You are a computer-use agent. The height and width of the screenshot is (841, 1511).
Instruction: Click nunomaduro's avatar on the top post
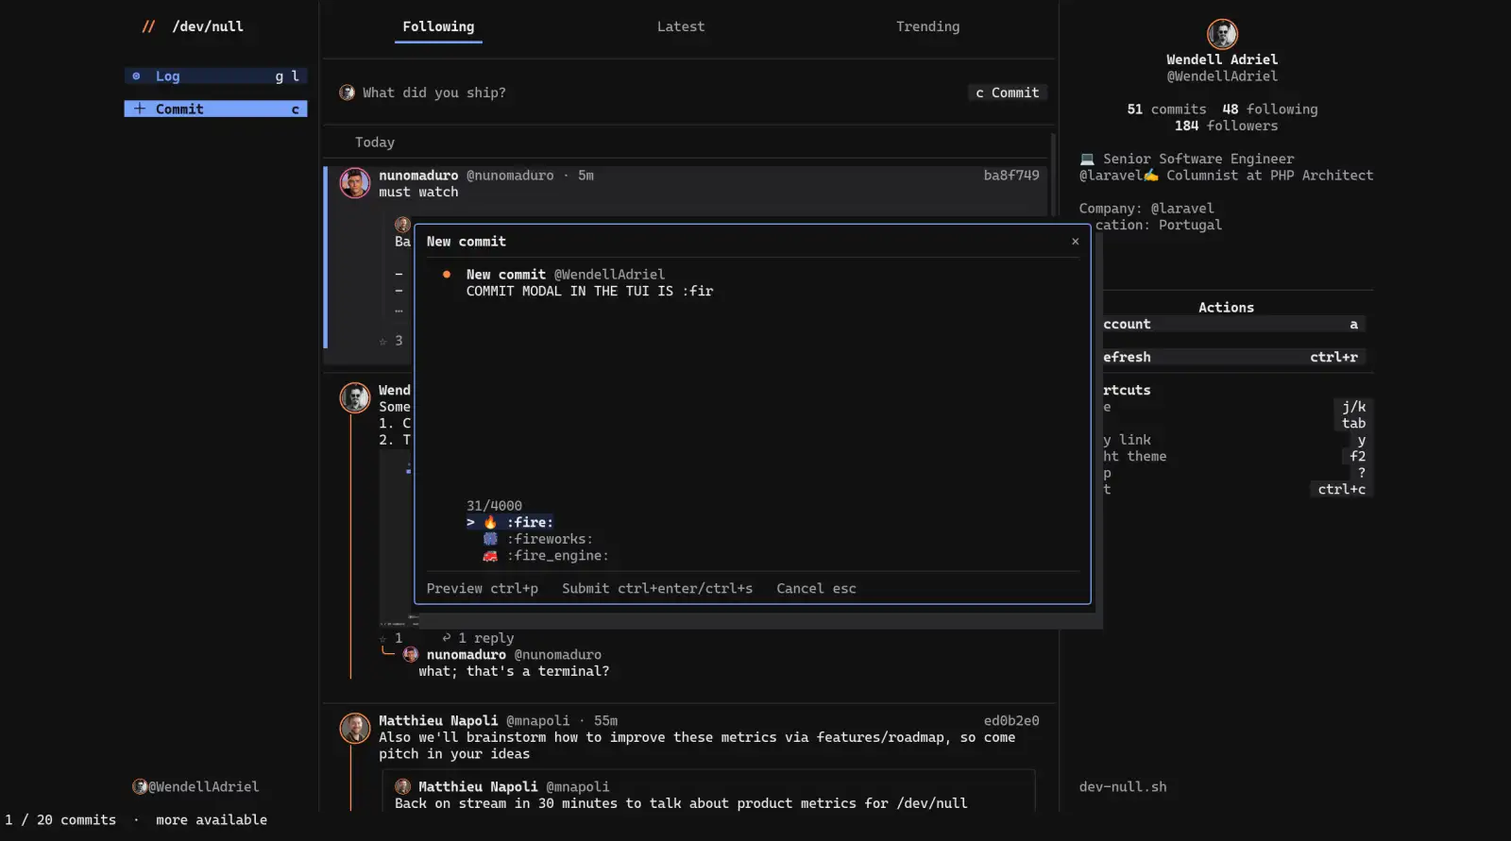pos(355,183)
